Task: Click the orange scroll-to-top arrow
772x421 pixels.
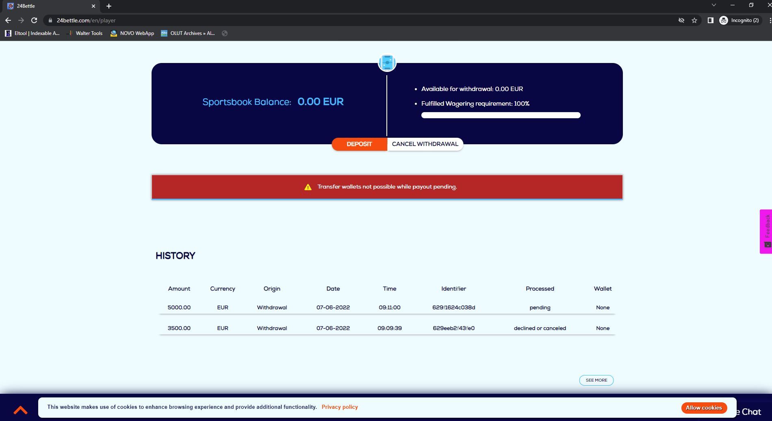Action: pyautogui.click(x=20, y=410)
